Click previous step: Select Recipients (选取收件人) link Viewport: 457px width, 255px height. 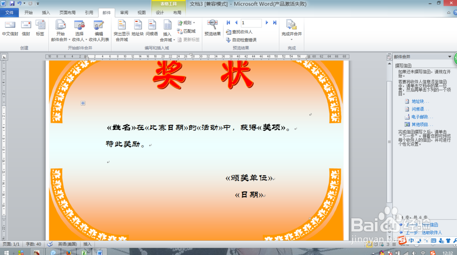pos(424,233)
